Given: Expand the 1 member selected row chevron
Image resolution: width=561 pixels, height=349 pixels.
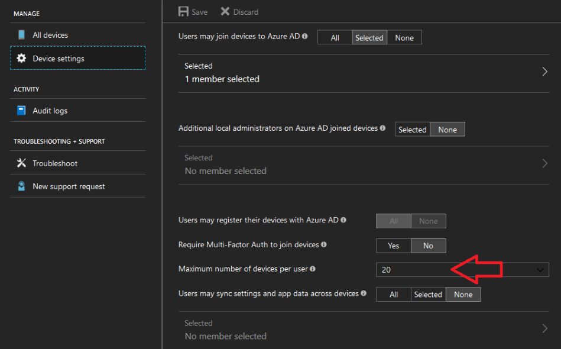Looking at the screenshot, I should 544,72.
